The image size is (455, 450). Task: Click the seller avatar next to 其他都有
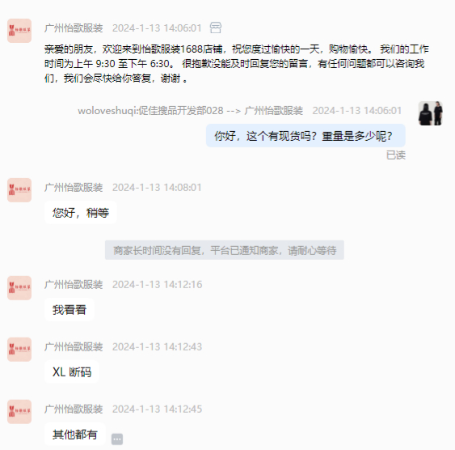pos(19,412)
